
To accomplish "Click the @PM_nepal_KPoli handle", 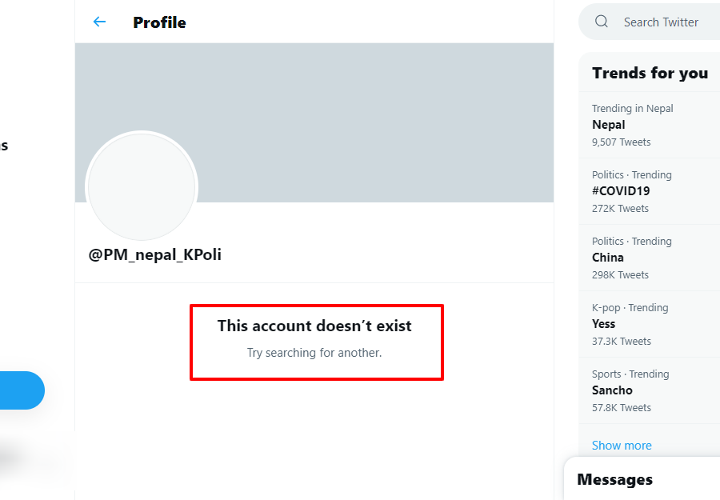I will point(155,255).
